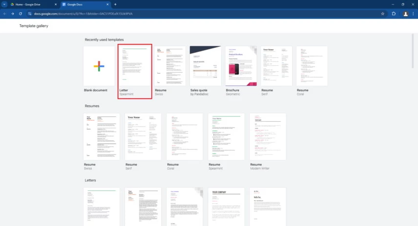The height and width of the screenshot is (226, 418).
Task: View site information icon in address bar
Action: point(30,14)
